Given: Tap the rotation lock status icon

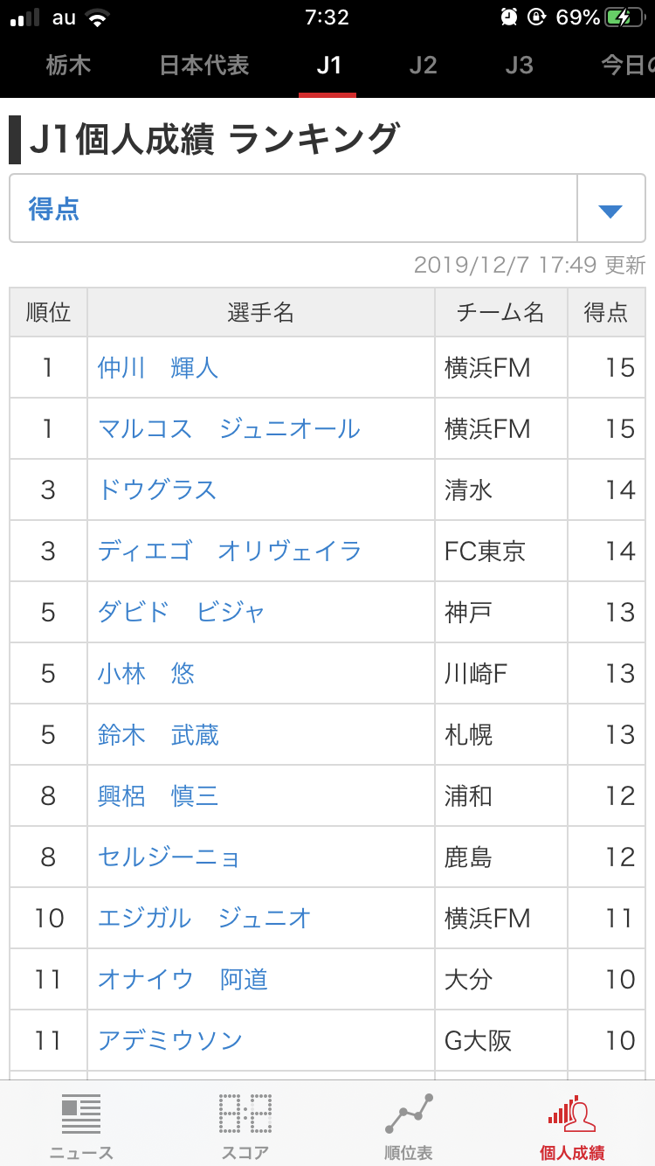Looking at the screenshot, I should pyautogui.click(x=537, y=17).
